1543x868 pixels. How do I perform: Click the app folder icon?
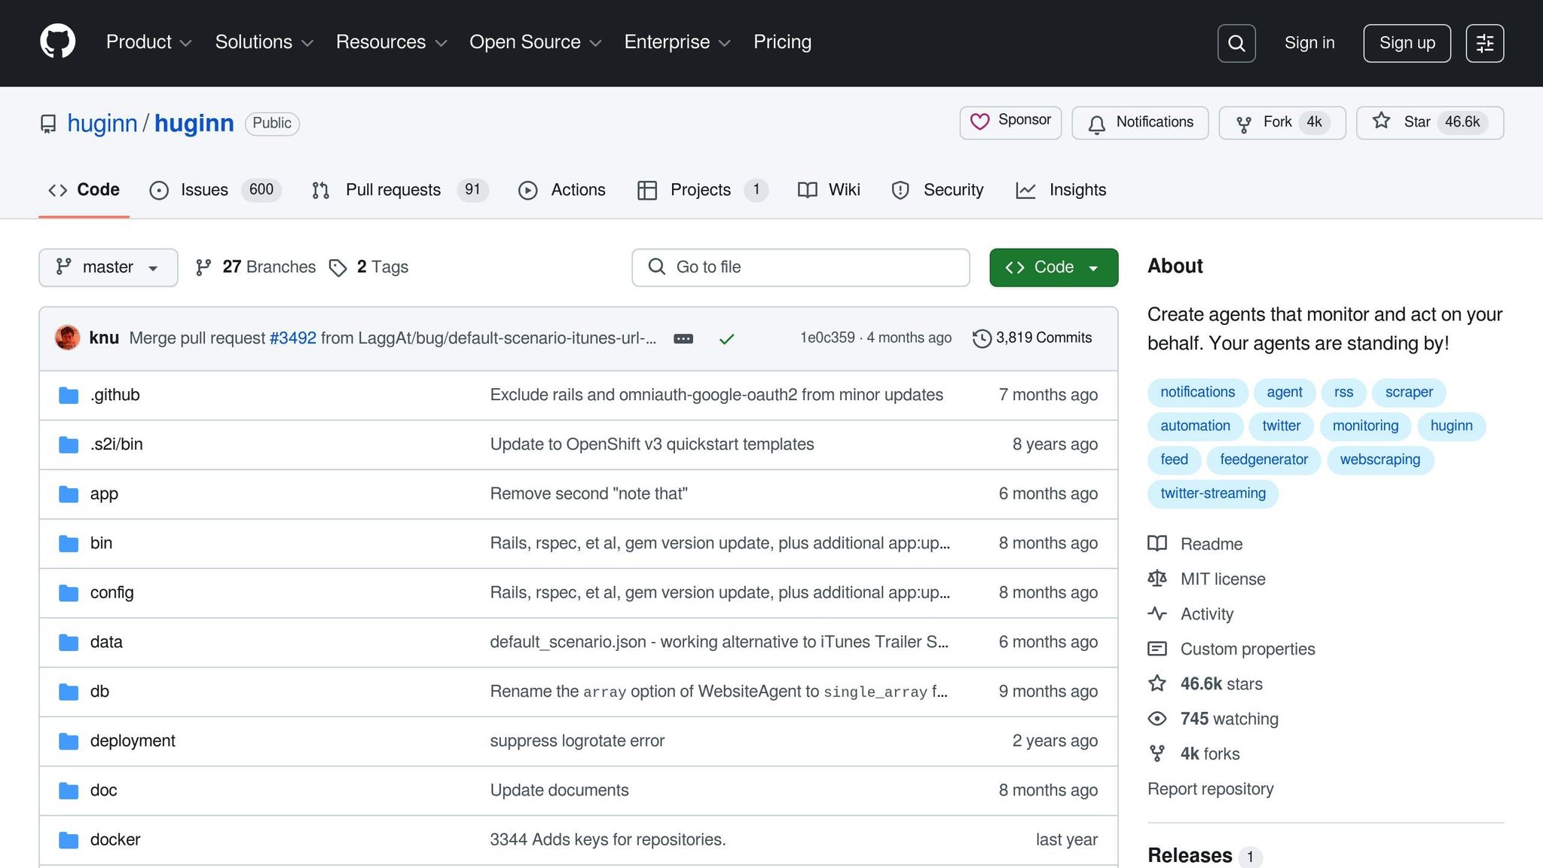69,494
